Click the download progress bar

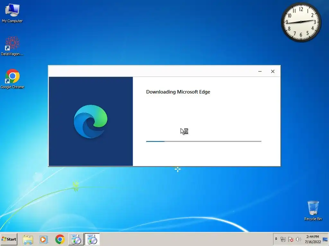204,141
